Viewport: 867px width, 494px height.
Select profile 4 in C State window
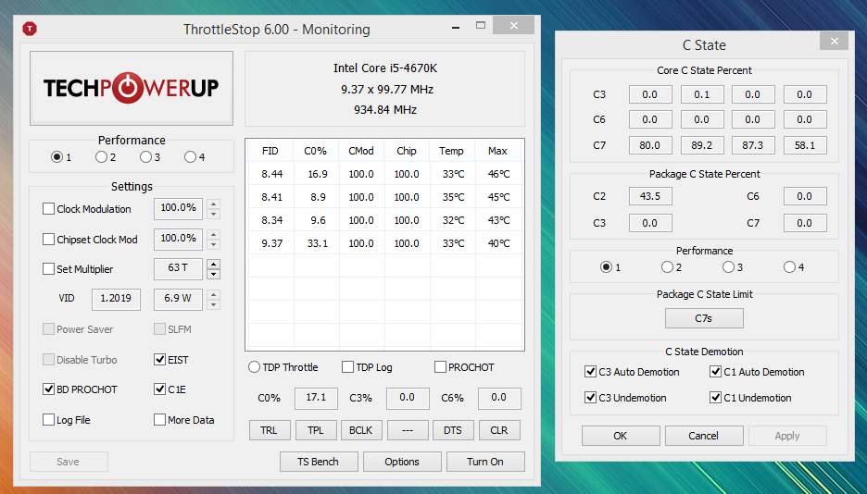coord(789,267)
